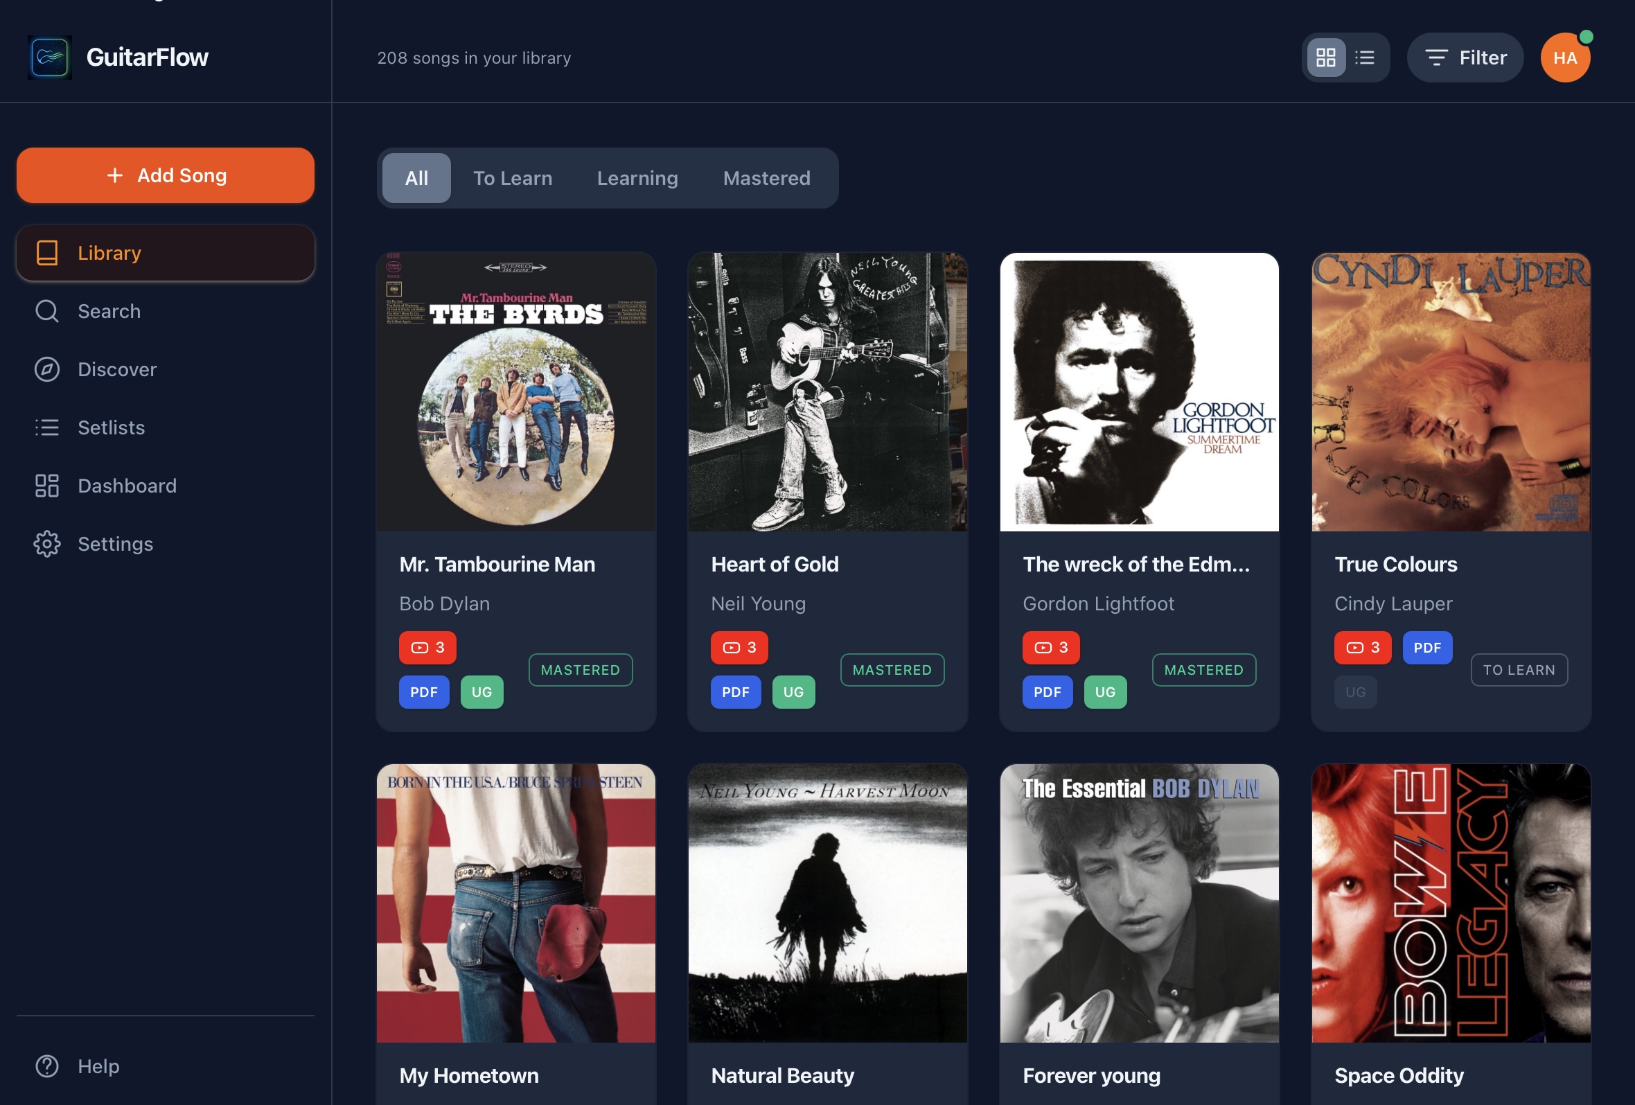Open True Colours album cover
Screen dimensions: 1635x1105
click(1451, 392)
